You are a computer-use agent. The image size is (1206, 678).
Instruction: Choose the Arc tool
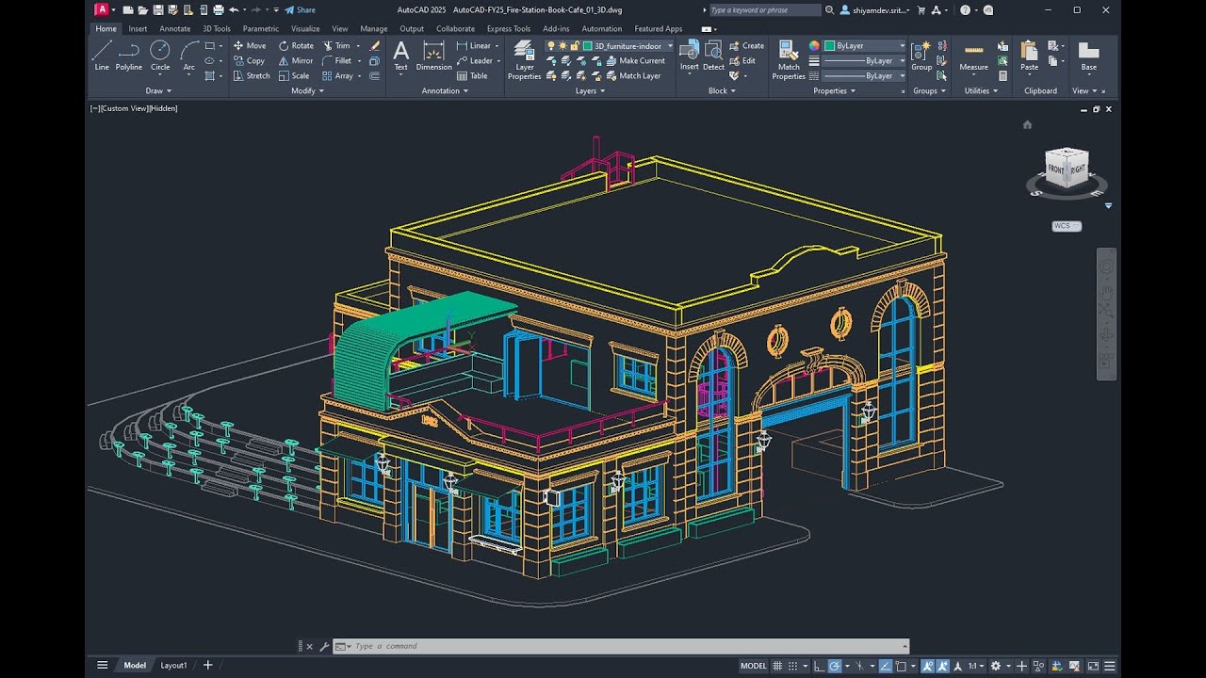pyautogui.click(x=189, y=56)
